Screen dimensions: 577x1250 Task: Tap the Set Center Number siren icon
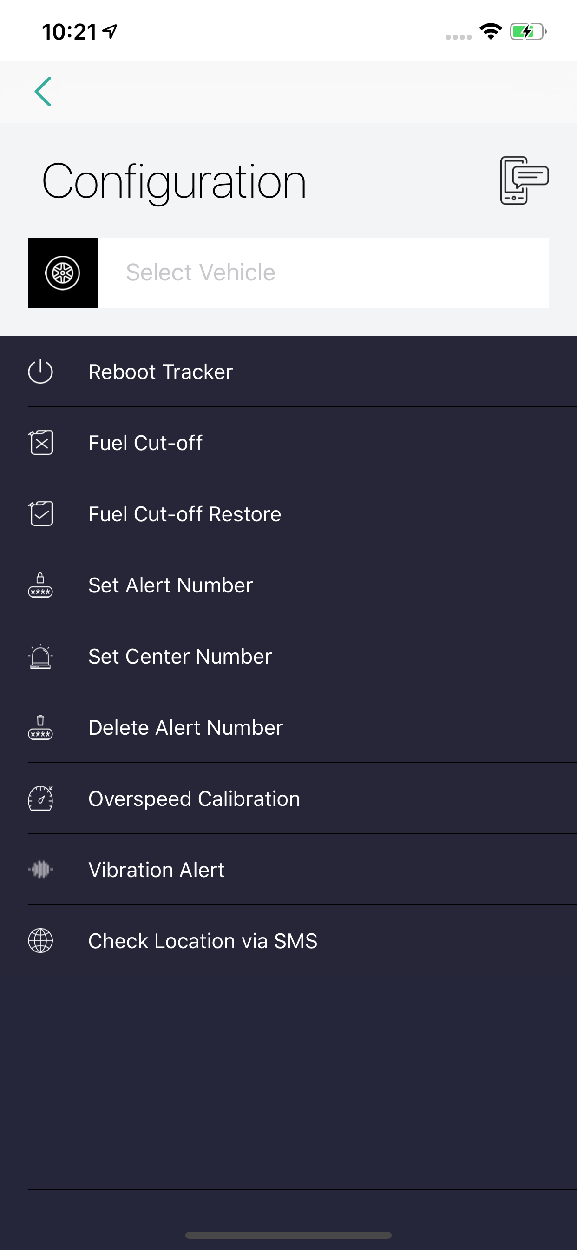point(40,656)
